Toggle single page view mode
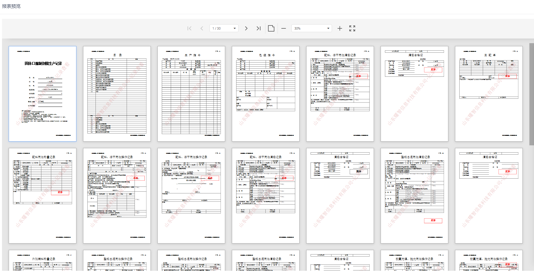Image resolution: width=534 pixels, height=271 pixels. (271, 28)
